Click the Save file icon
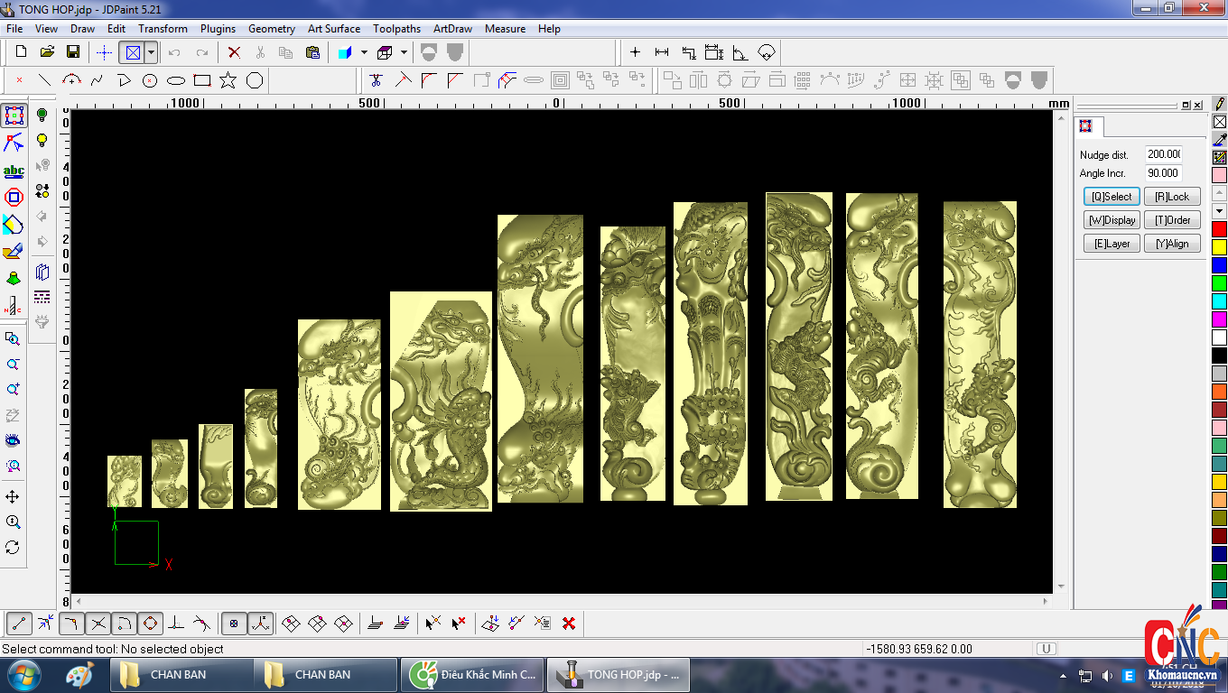This screenshot has width=1228, height=693. [73, 52]
